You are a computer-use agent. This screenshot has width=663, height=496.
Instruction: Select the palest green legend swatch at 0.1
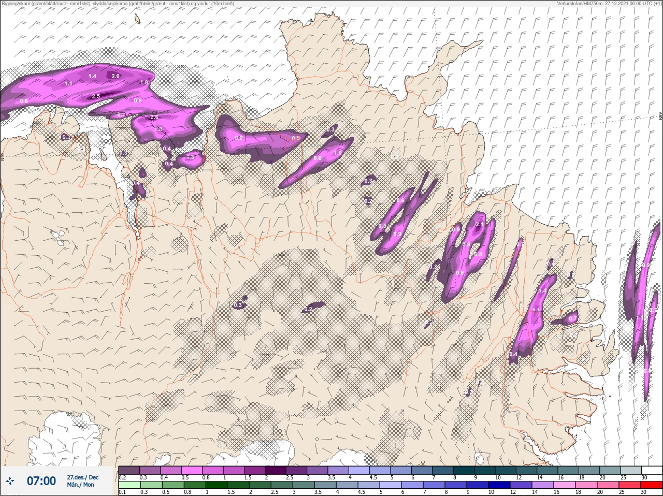click(x=129, y=485)
